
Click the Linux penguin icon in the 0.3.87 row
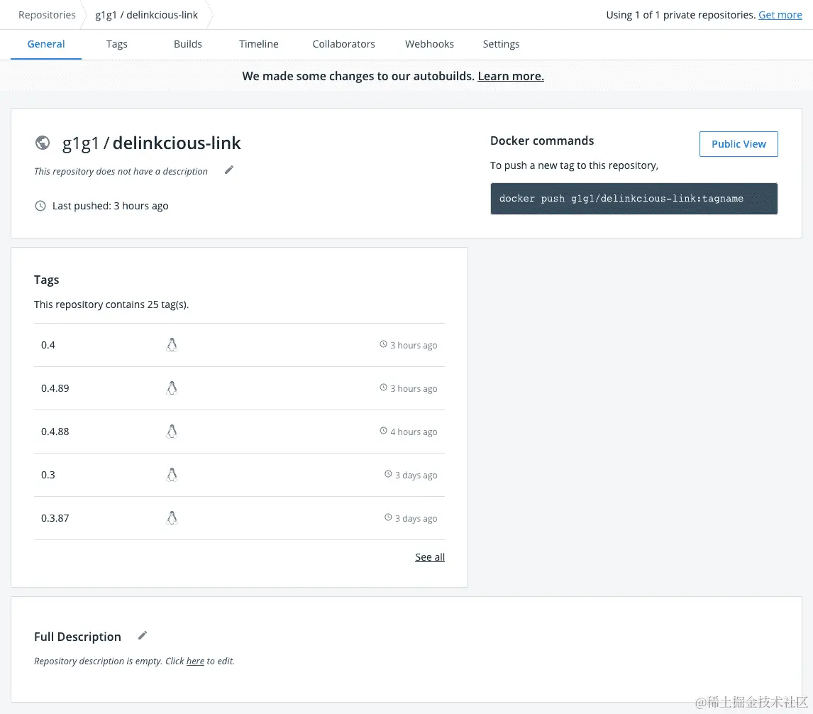pos(172,518)
